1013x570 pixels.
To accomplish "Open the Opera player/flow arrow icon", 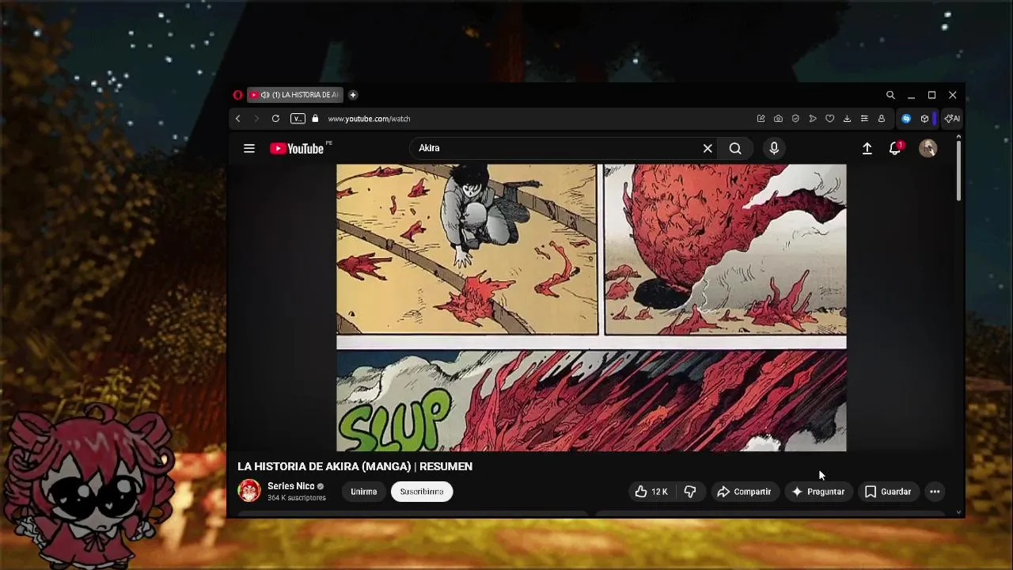I will click(813, 119).
